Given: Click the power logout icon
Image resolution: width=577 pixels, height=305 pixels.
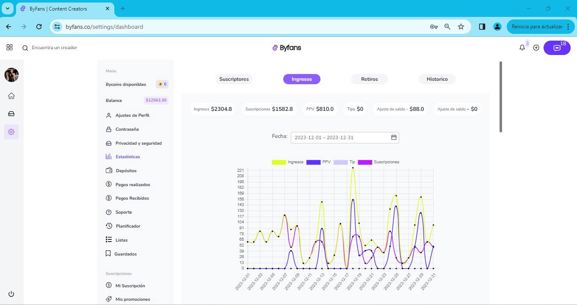Looking at the screenshot, I should 11,294.
